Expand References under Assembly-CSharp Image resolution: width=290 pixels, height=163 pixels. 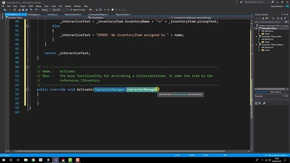point(259,31)
